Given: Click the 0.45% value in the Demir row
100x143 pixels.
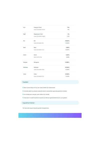Looking at the screenshot, I should 67,55.
